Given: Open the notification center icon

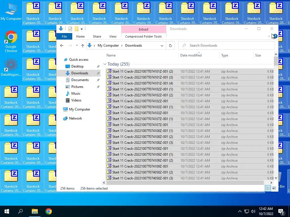Looking at the screenshot, I should (282, 212).
